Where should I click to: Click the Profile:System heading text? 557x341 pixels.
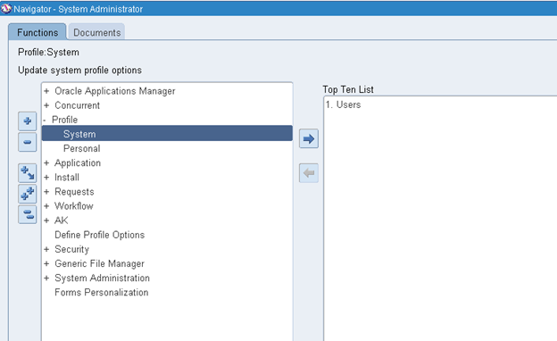coord(49,52)
